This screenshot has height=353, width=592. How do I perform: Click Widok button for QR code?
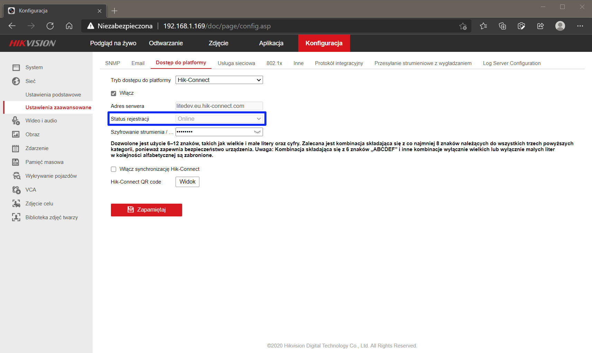pos(187,182)
